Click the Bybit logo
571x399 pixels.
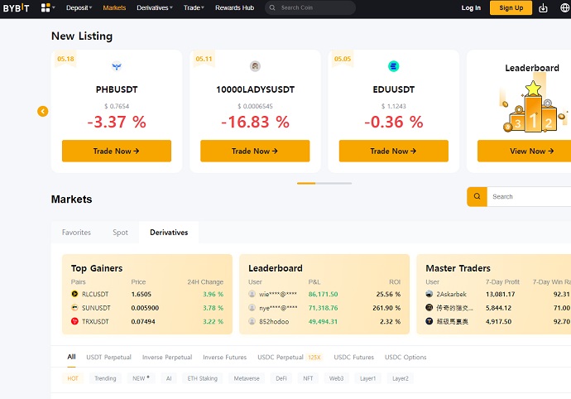pos(16,7)
